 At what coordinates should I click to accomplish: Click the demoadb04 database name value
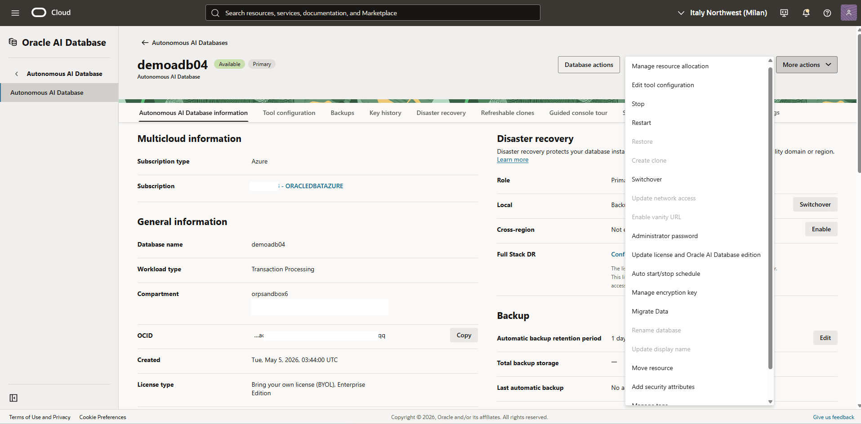268,244
